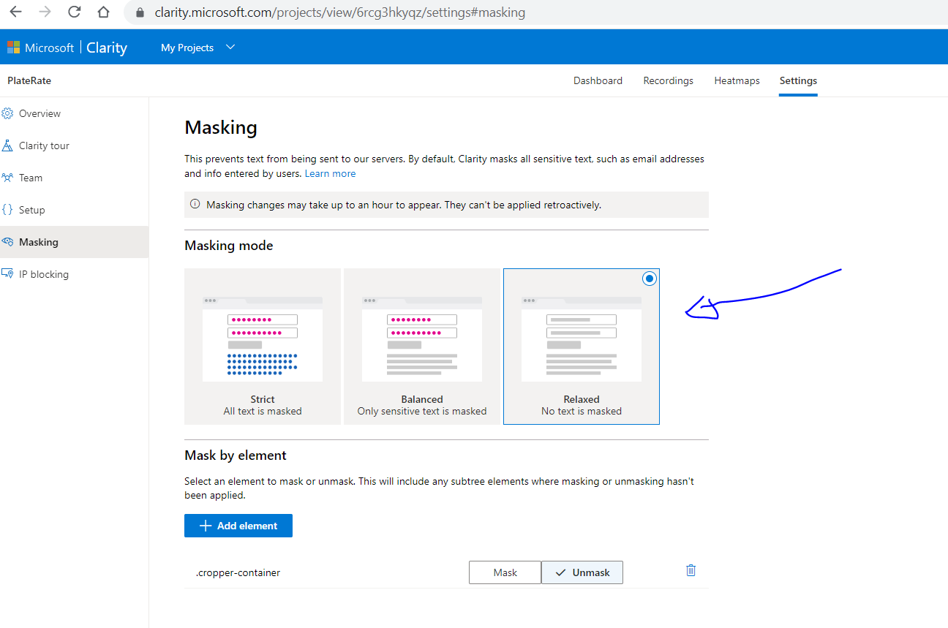The image size is (948, 628).
Task: Delete the .cropper-container rule via trash icon
Action: 691,570
